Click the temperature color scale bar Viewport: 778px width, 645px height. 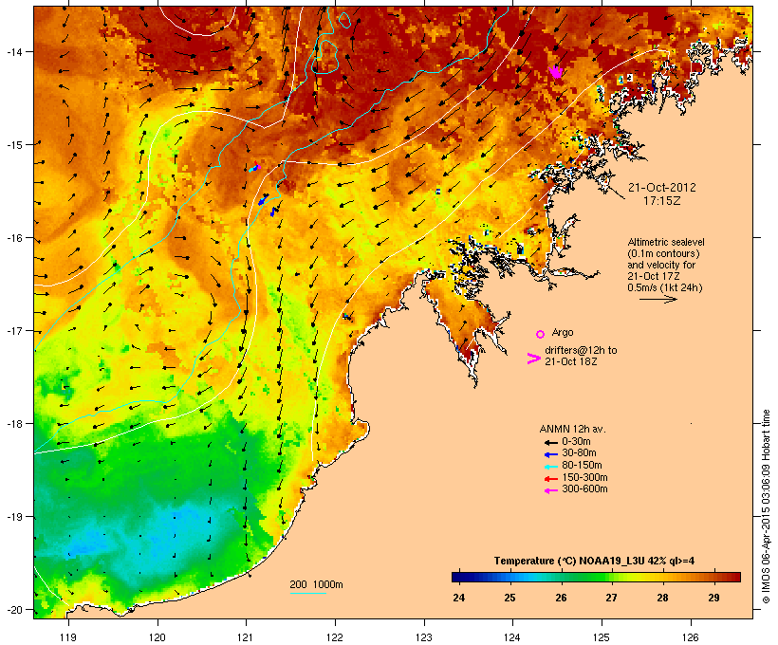pyautogui.click(x=596, y=577)
